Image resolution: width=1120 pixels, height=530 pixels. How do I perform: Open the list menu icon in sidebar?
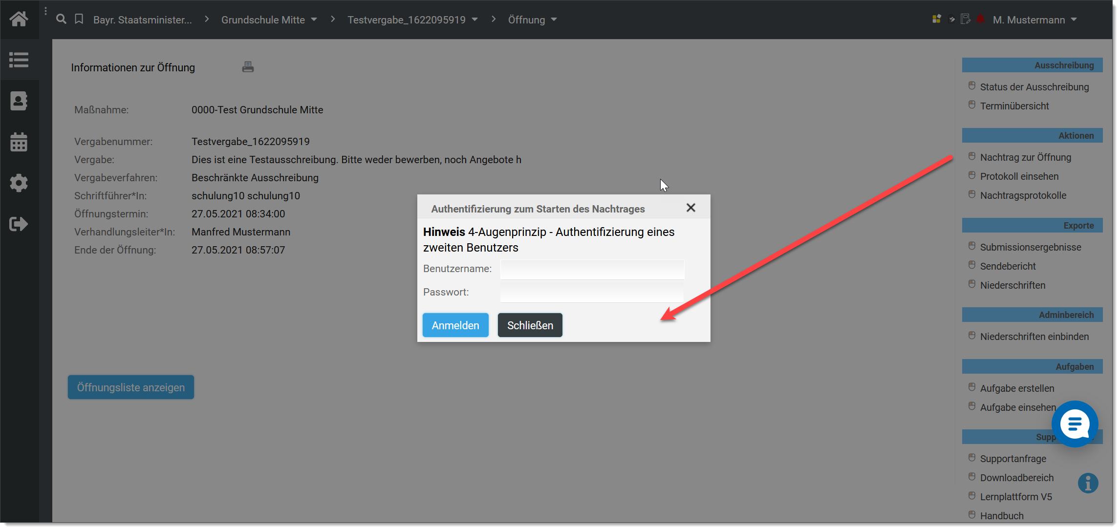[x=19, y=60]
